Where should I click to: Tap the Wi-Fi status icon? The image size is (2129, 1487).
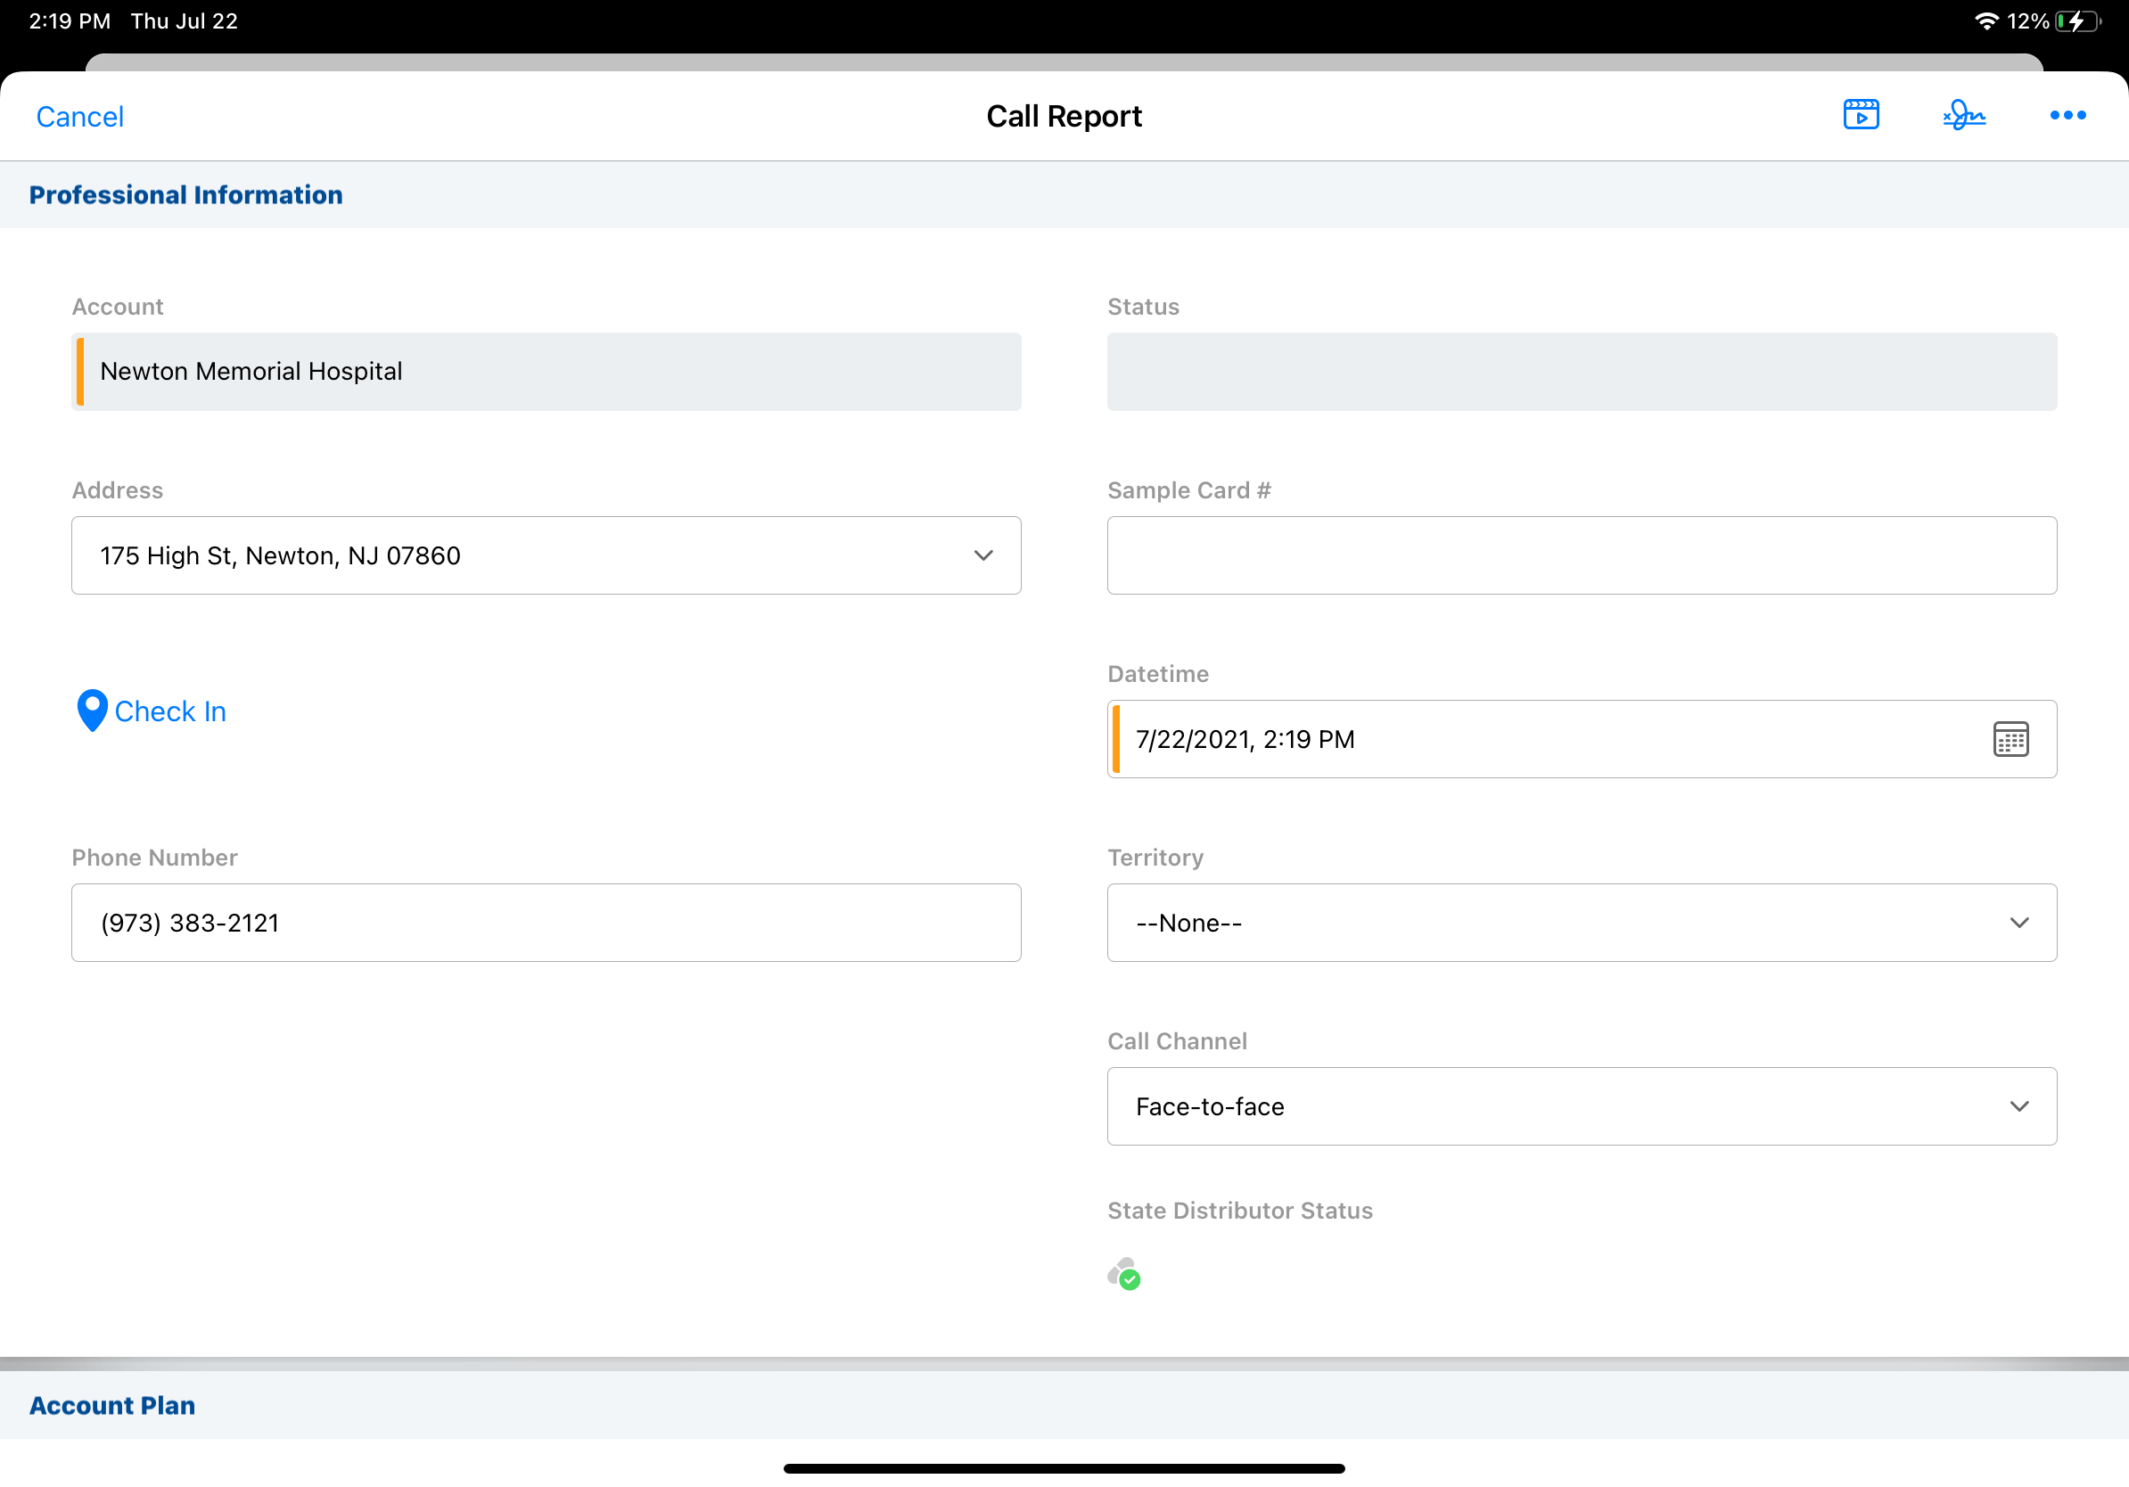1985,21
